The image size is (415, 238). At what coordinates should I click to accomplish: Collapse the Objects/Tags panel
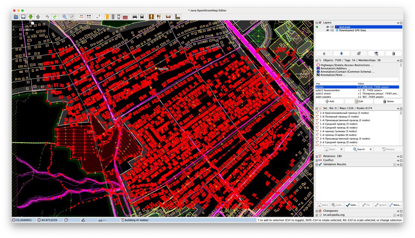click(317, 60)
